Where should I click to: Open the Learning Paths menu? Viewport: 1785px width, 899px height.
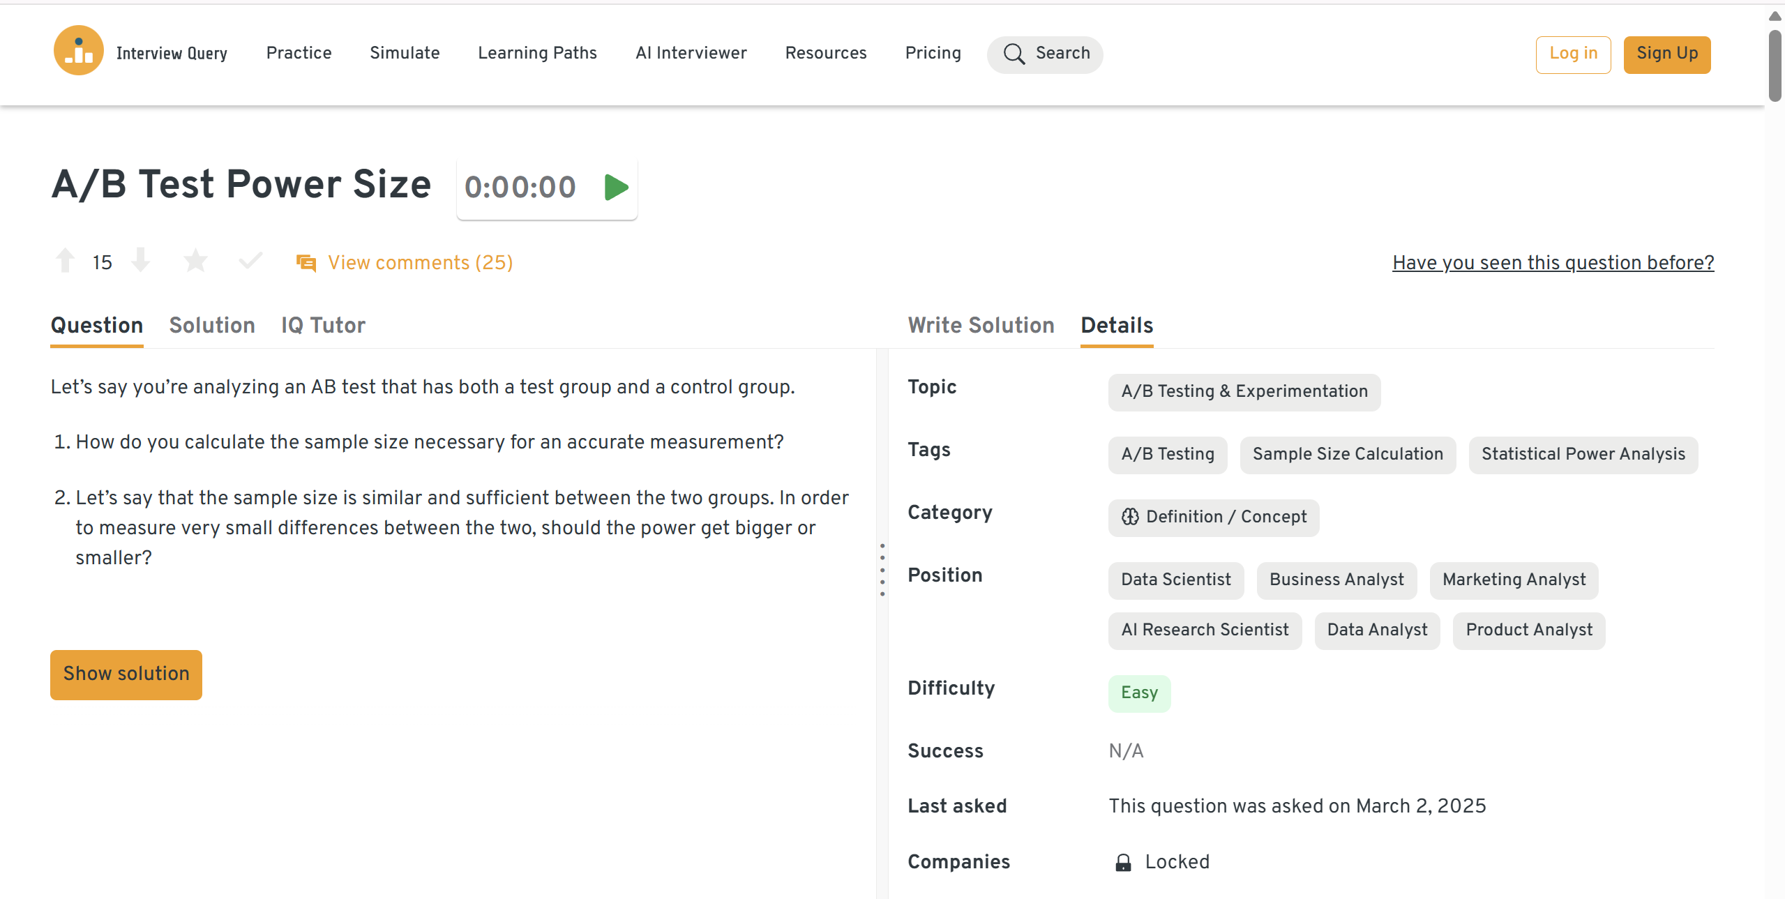point(537,53)
